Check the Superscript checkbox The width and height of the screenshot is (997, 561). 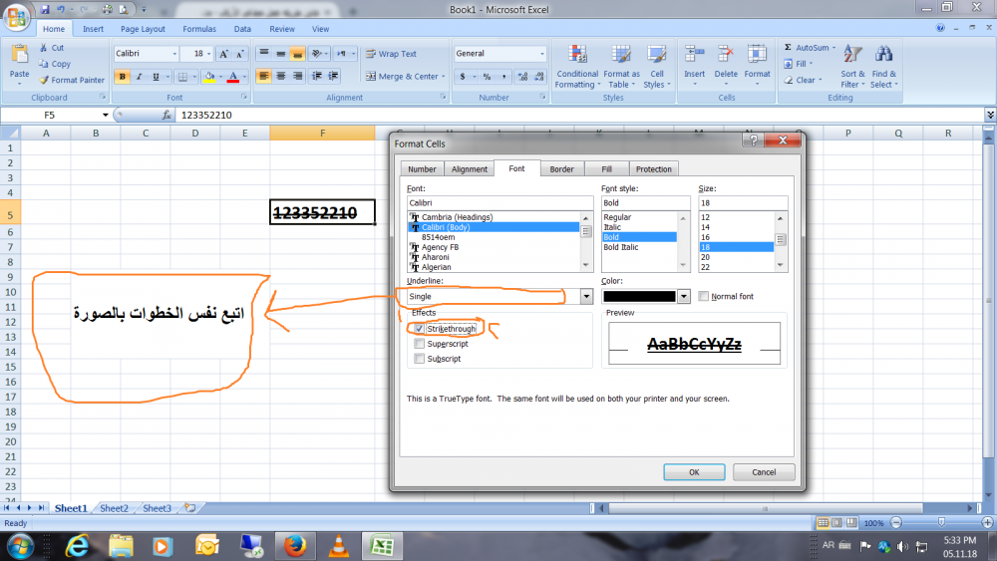(x=419, y=344)
